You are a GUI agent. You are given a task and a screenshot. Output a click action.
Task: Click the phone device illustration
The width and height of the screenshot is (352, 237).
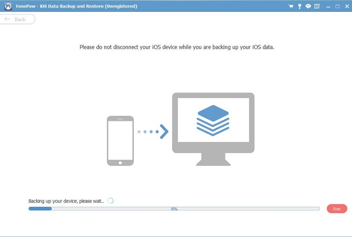120,141
